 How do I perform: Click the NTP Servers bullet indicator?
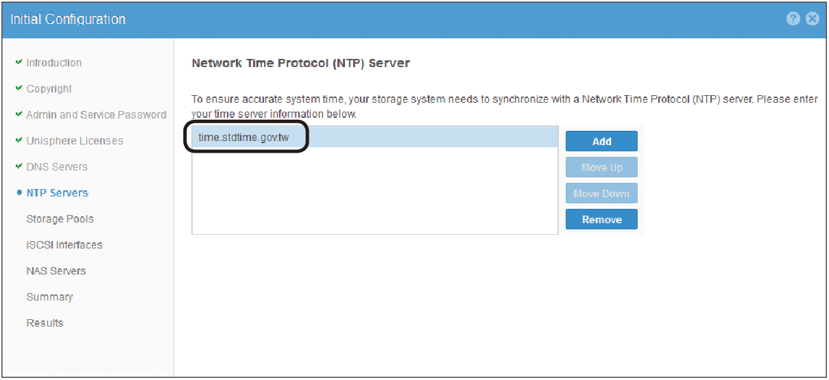pos(19,193)
